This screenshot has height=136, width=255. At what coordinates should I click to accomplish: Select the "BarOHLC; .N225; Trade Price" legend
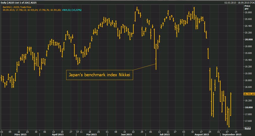[x=17, y=7]
